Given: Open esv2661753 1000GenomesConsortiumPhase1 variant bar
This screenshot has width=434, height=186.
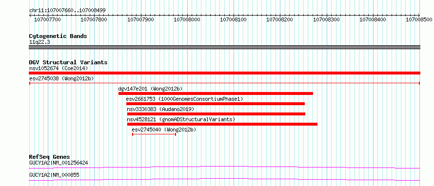Looking at the screenshot, I should [216, 104].
